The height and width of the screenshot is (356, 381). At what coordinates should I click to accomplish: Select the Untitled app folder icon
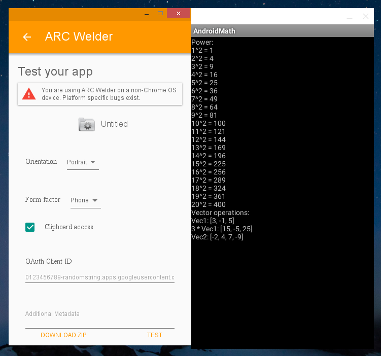[87, 124]
